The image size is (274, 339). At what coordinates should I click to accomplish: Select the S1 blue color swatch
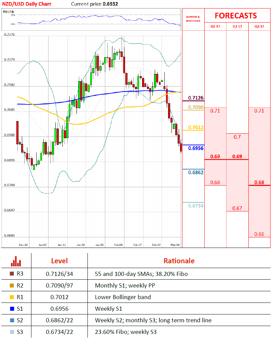pos(12,309)
